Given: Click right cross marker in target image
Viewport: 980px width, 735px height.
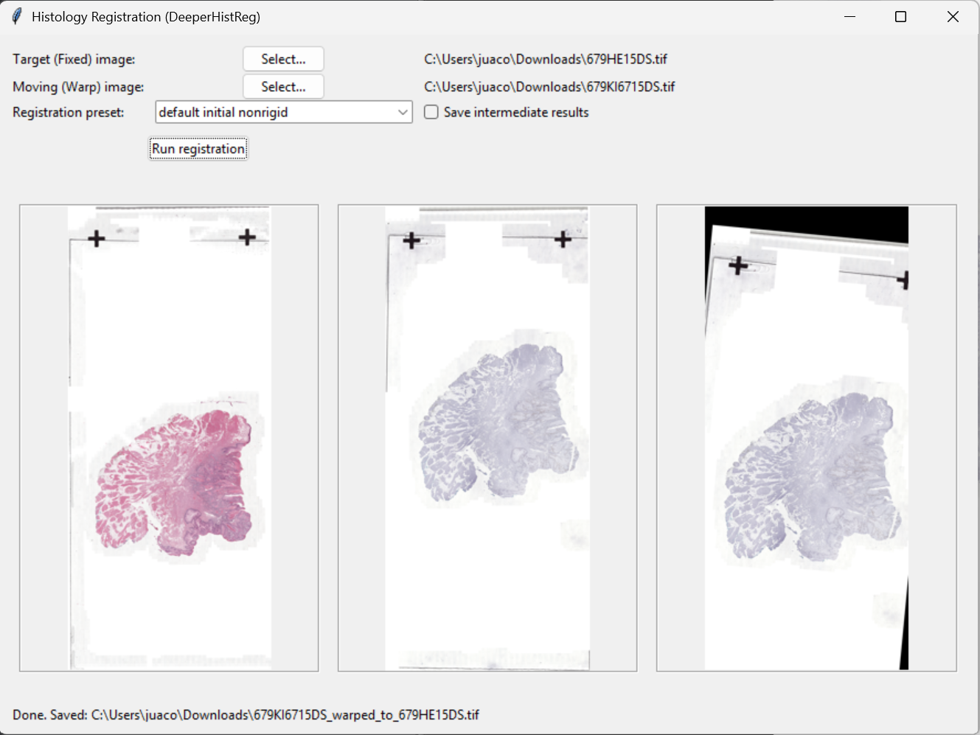Looking at the screenshot, I should pyautogui.click(x=247, y=237).
